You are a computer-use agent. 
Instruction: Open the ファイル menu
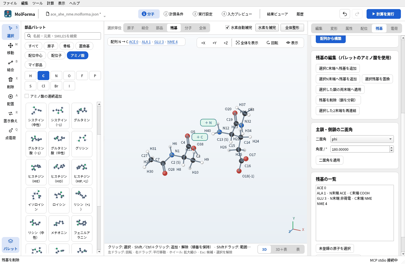tap(10, 3)
